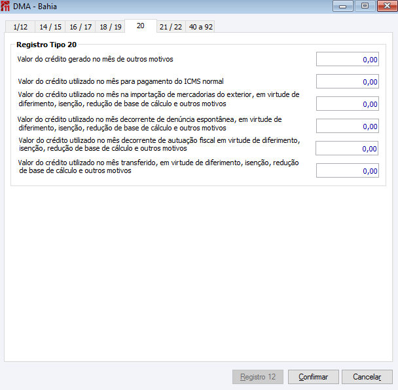Focus the autuação fiscal value field
398x390 pixels.
(347, 148)
